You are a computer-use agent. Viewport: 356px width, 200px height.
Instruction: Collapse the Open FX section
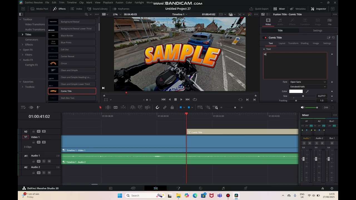click(x=20, y=50)
